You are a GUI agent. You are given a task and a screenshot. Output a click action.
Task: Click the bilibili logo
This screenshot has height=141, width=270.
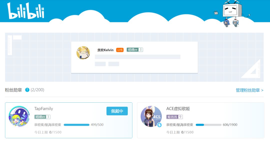pyautogui.click(x=26, y=11)
